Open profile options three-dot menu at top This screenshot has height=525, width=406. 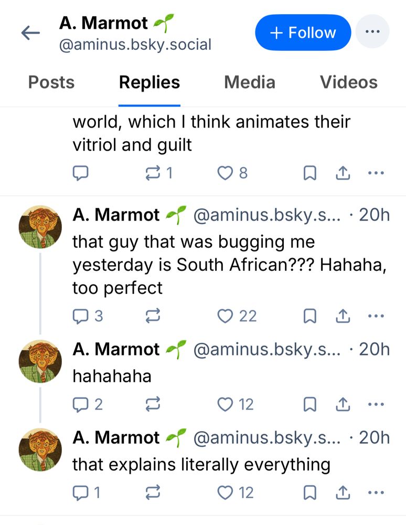click(372, 32)
